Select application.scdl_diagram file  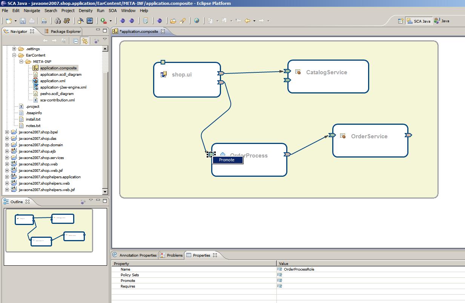61,74
